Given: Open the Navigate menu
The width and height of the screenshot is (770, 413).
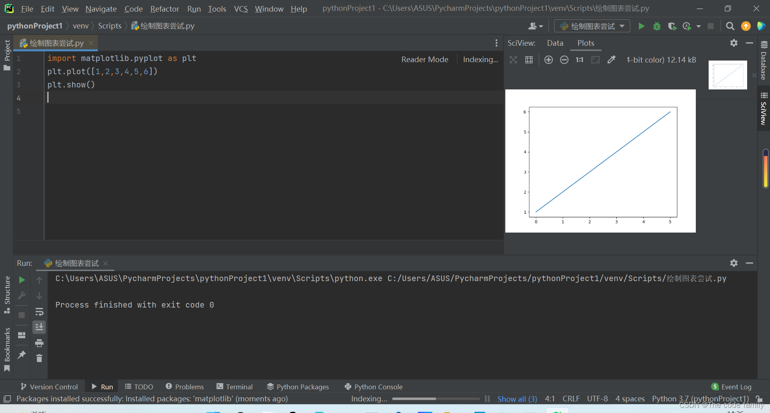Looking at the screenshot, I should coord(101,8).
